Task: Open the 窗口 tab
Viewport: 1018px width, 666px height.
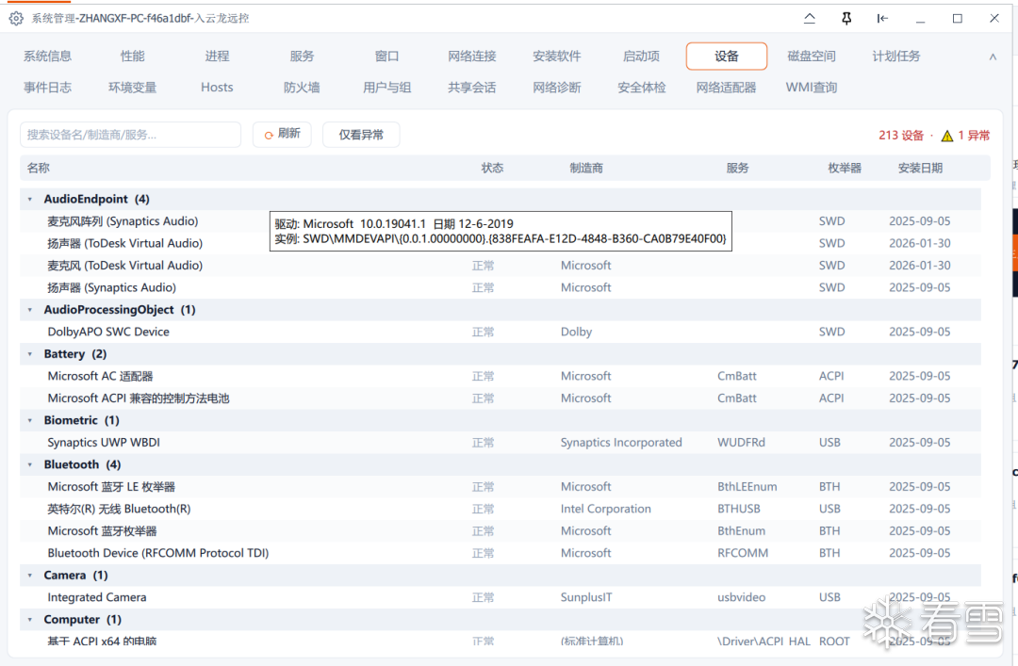Action: tap(387, 56)
